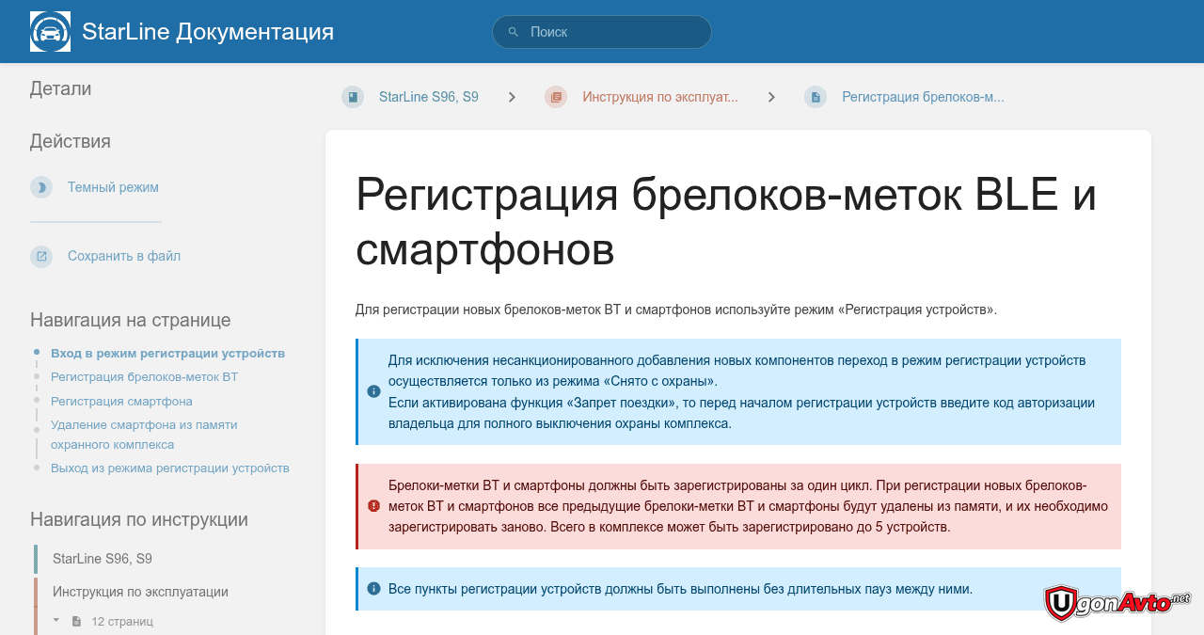Image resolution: width=1204 pixels, height=635 pixels.
Task: Click the Инструкция по эксплуат... breadcrumb icon
Action: click(556, 97)
